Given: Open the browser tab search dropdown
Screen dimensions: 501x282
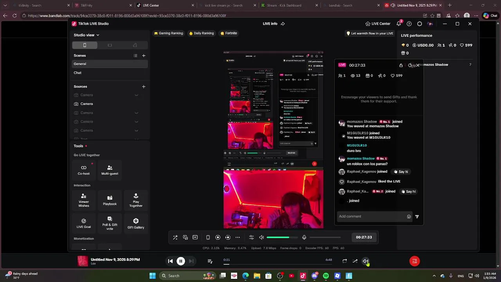Looking at the screenshot, I should tap(5, 5).
